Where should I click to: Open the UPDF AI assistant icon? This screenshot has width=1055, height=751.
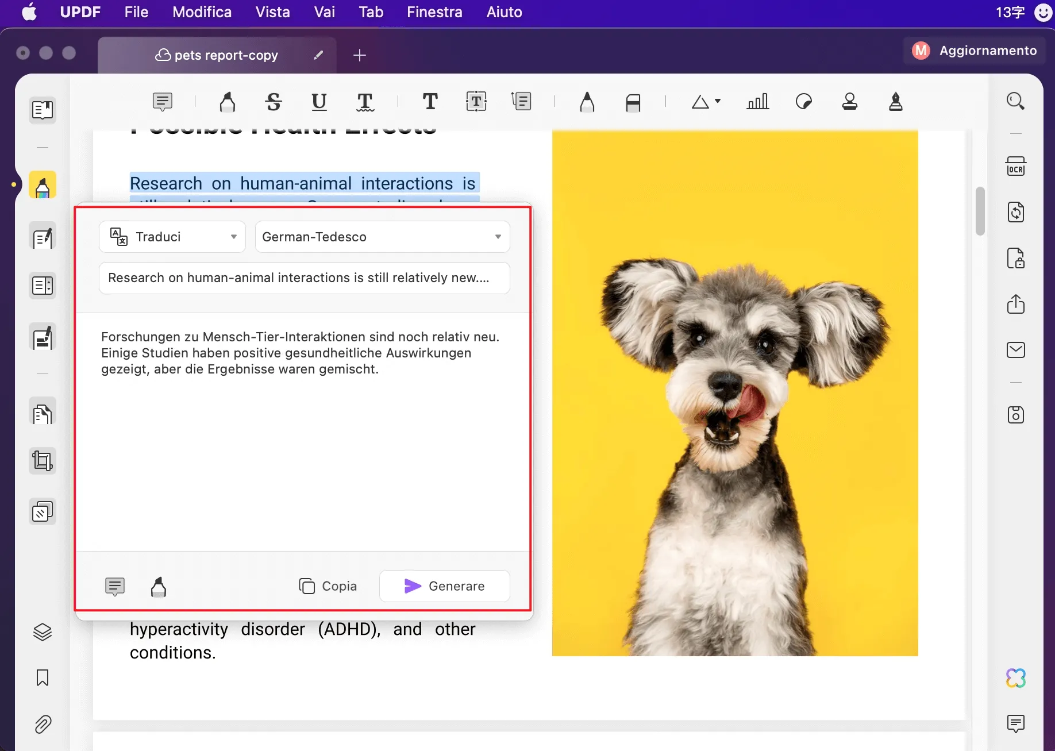[1015, 678]
